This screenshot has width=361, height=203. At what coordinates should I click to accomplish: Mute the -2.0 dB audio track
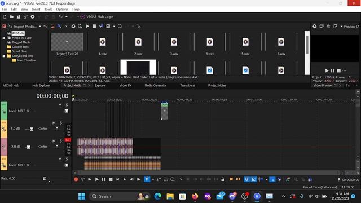coord(54,141)
